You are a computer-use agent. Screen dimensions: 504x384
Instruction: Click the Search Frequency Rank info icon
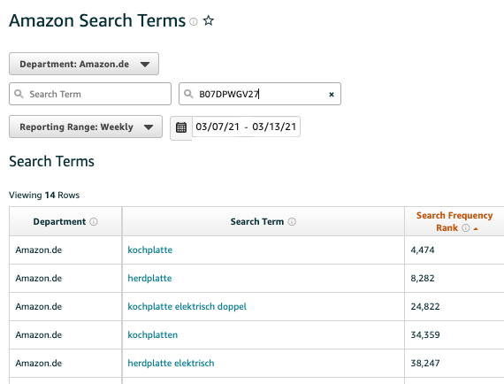(465, 228)
